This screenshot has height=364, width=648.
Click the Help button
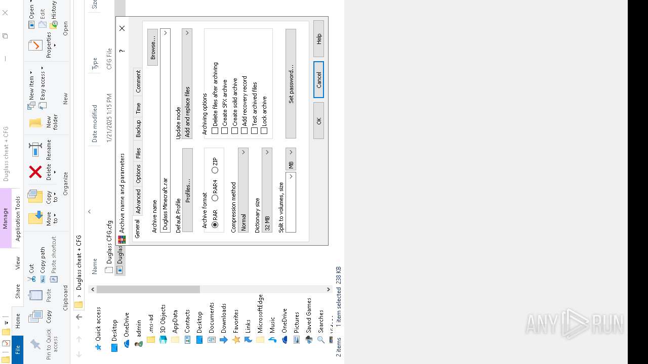click(318, 39)
